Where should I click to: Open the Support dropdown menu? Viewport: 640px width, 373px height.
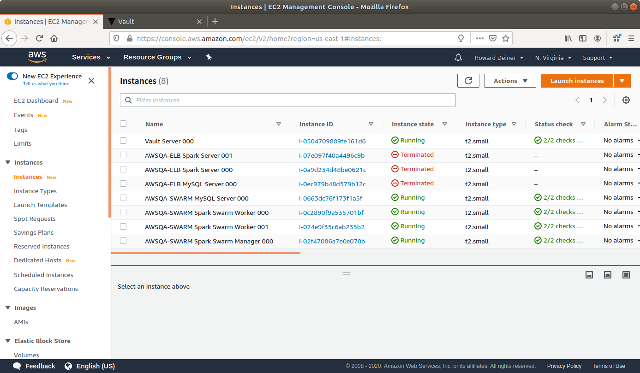click(x=598, y=58)
